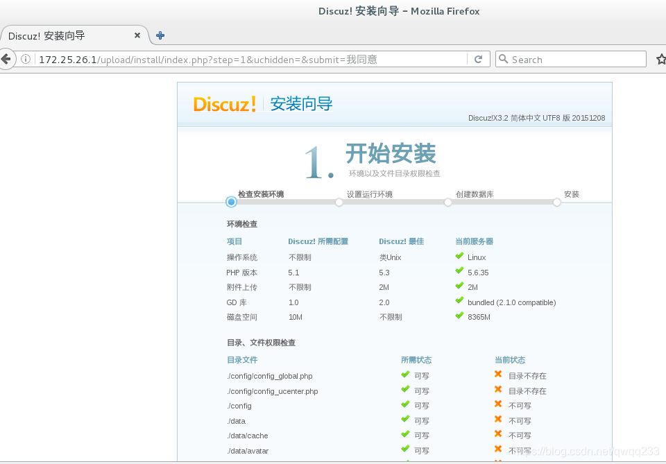Click the 目录、文件权限检查 section heading

point(261,343)
